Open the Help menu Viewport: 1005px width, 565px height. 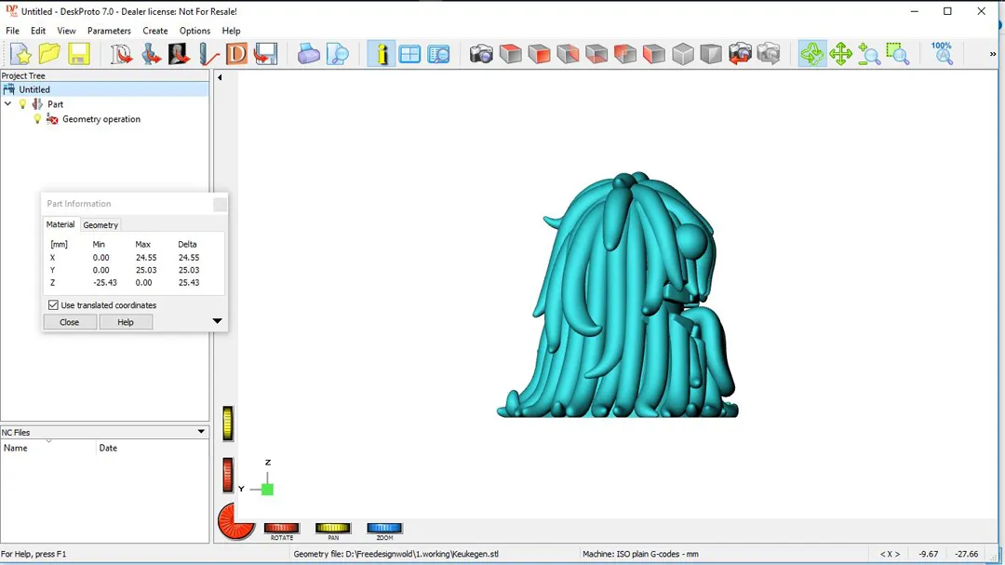pos(232,31)
